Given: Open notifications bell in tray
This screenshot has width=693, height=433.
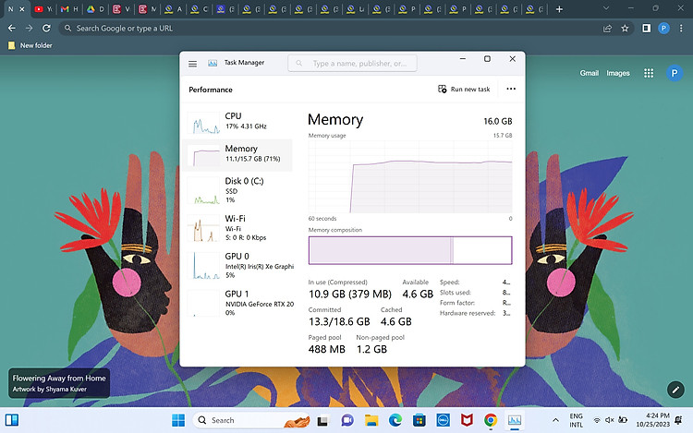Looking at the screenshot, I should click(x=678, y=420).
